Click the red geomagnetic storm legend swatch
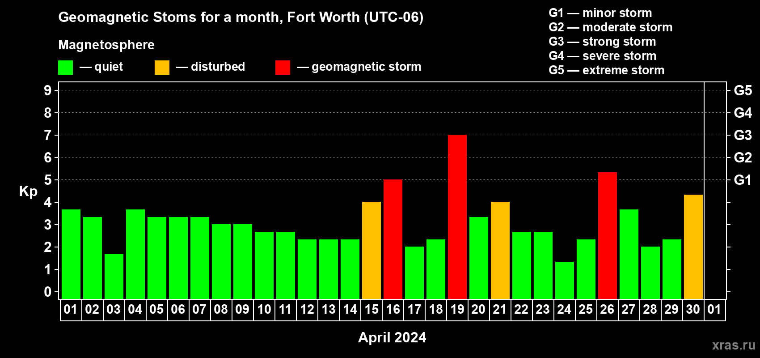This screenshot has height=358, width=760. [x=283, y=68]
